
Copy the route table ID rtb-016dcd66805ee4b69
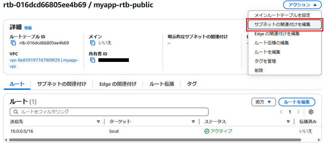click(x=13, y=43)
